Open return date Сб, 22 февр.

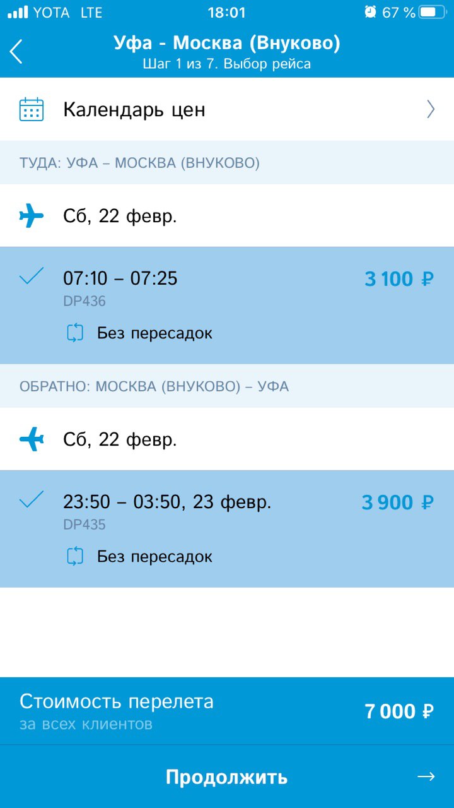[120, 439]
